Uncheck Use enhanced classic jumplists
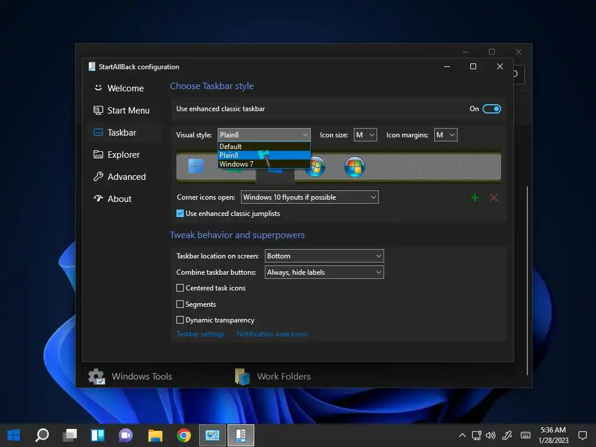The image size is (596, 447). click(x=180, y=214)
